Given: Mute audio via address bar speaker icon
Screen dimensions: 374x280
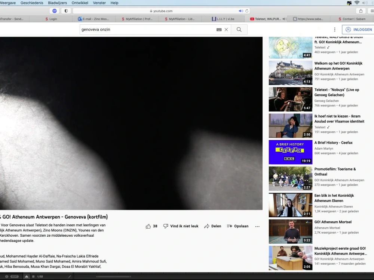Looking at the screenshot, I should (240, 11).
